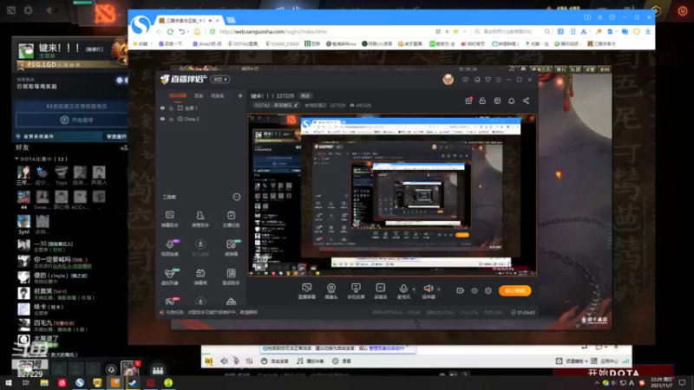
Task: Open File Explorer from taskbar
Action: 44,382
